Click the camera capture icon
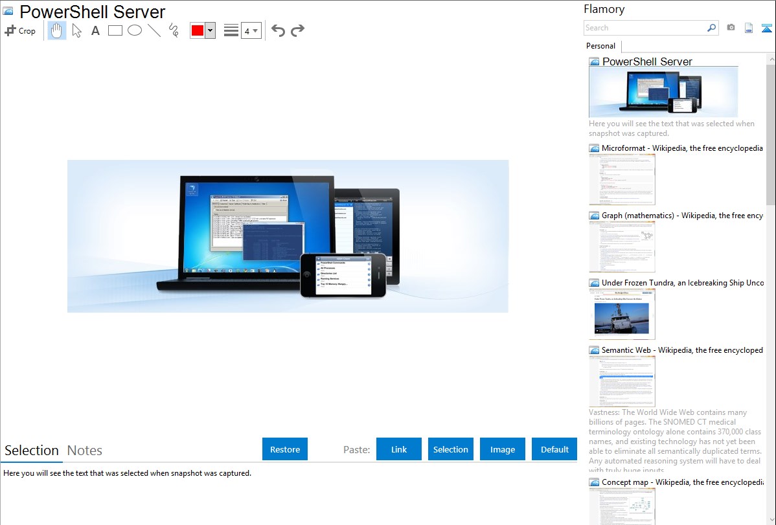Viewport: 776px width, 525px height. tap(731, 28)
